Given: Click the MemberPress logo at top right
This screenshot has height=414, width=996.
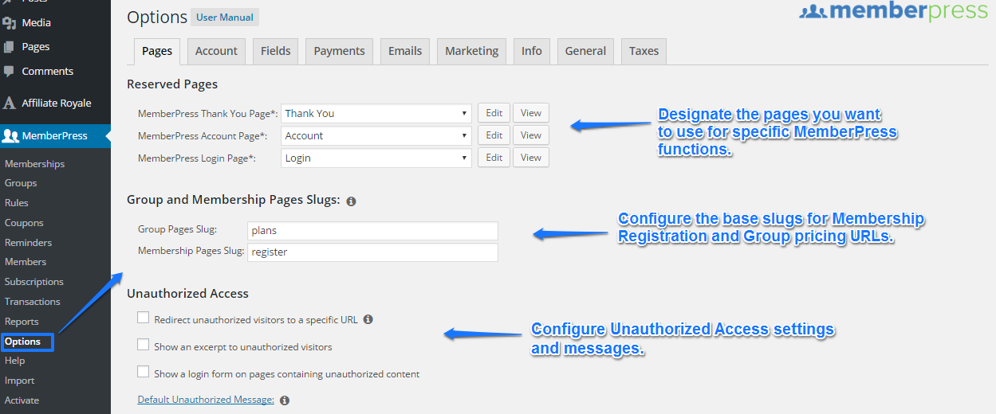Looking at the screenshot, I should tap(893, 11).
